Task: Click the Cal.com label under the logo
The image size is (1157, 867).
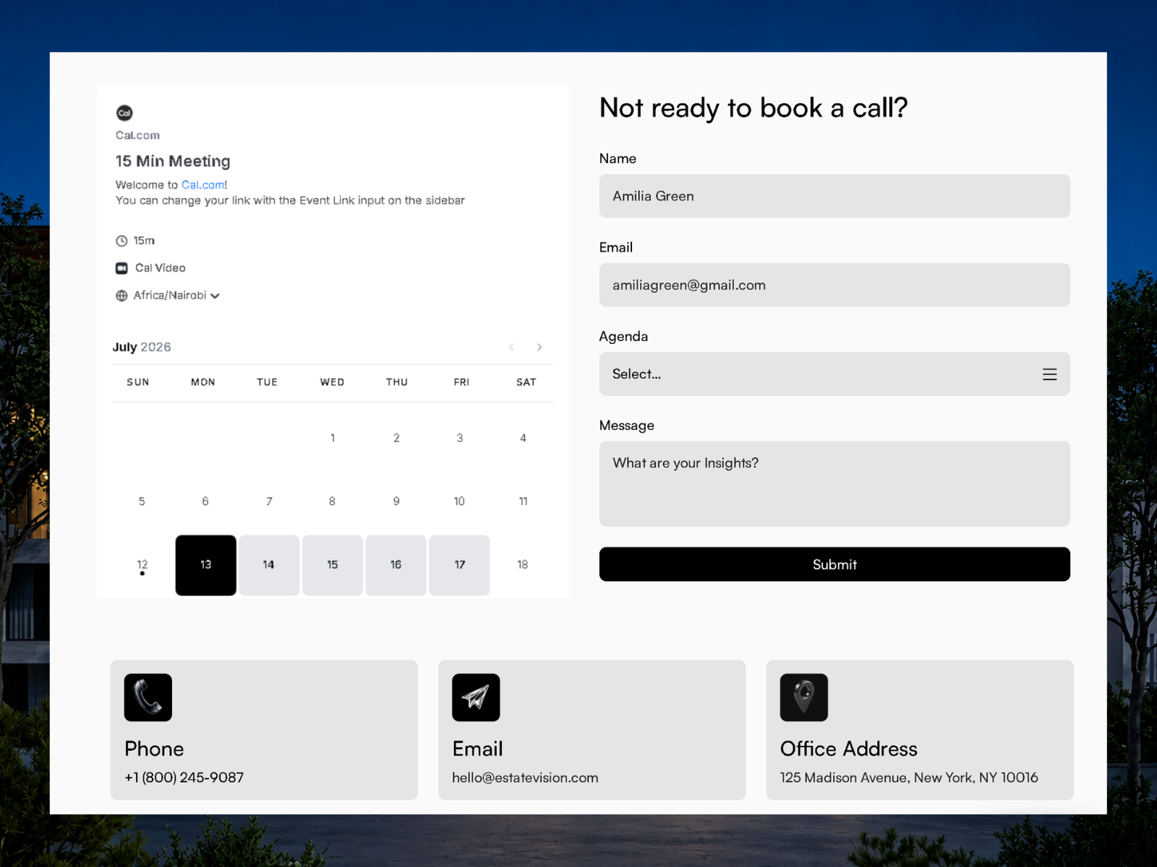Action: pos(137,135)
